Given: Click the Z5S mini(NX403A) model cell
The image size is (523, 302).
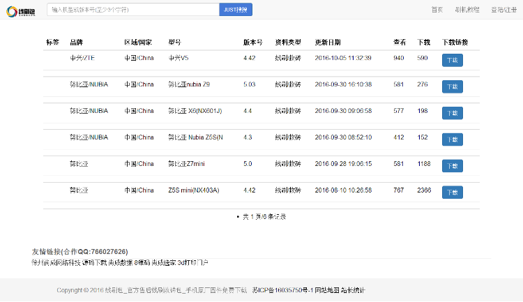Looking at the screenshot, I should pyautogui.click(x=194, y=190).
